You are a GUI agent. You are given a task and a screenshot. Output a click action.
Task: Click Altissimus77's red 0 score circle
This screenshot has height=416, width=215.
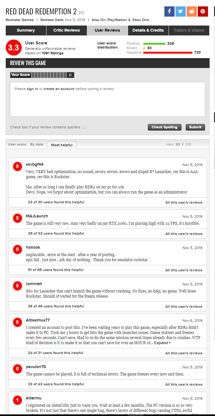(x=17, y=322)
